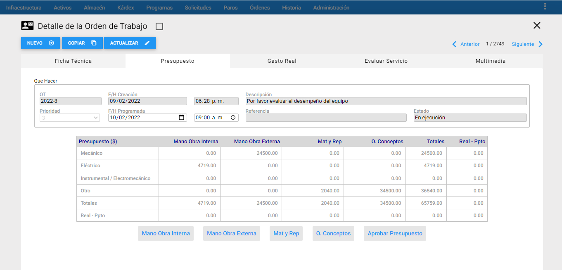The width and height of the screenshot is (562, 270).
Task: Click the Instrumental / Electromecánico row label
Action: tap(116, 178)
